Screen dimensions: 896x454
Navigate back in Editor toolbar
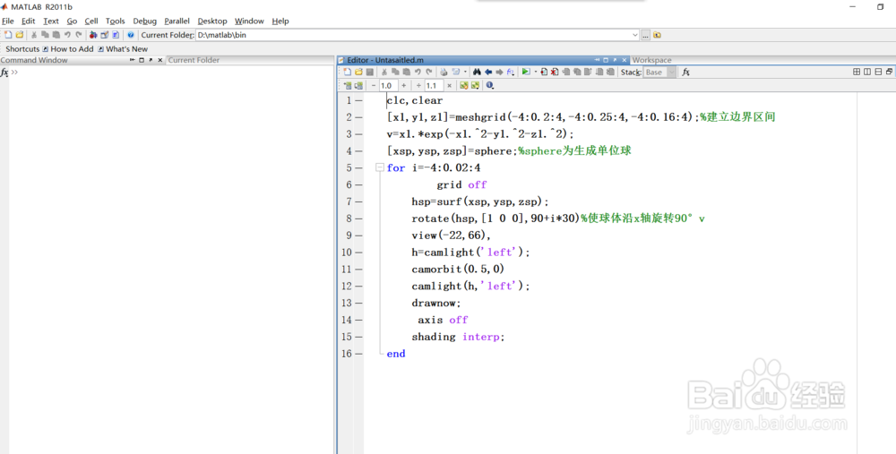click(x=488, y=72)
